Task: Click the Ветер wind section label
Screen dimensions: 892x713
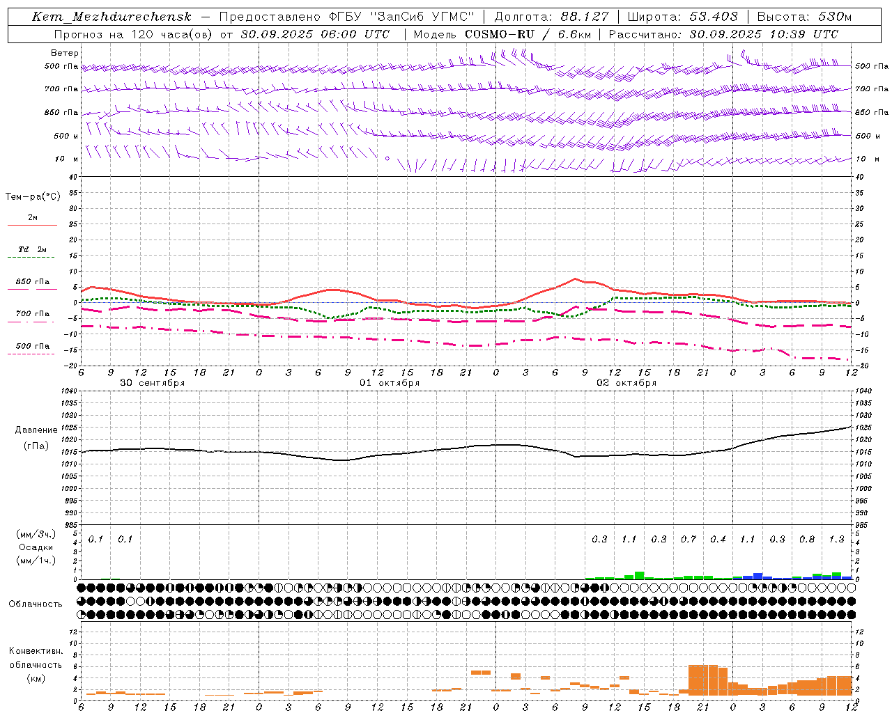Action: coord(65,53)
